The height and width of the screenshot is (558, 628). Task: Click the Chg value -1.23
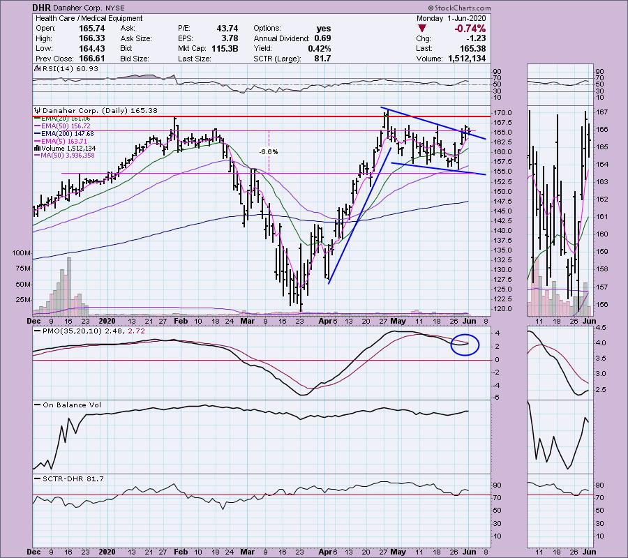click(x=476, y=38)
